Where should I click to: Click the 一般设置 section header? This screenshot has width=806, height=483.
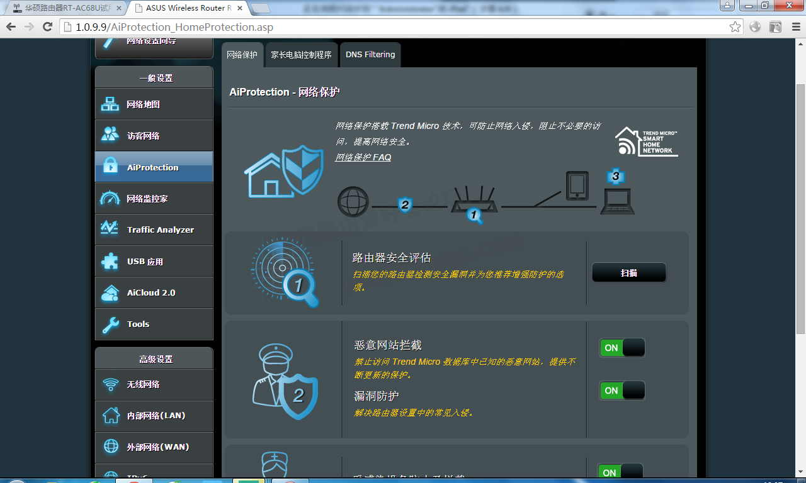pos(156,78)
